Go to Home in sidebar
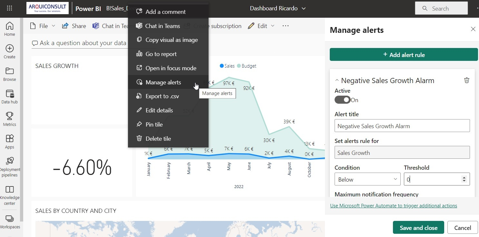479x237 pixels. [10, 29]
